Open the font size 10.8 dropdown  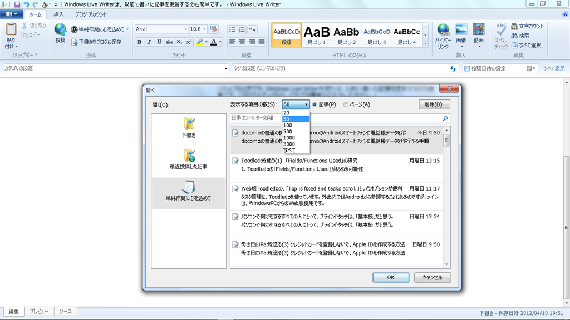204,29
